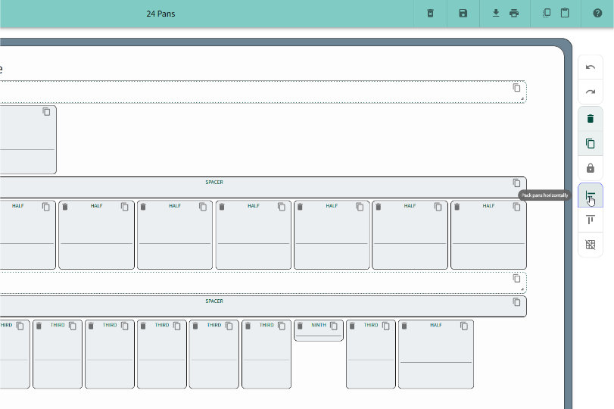Click the copy selection icon in top toolbar
Screen dimensions: 614x409
(x=547, y=14)
